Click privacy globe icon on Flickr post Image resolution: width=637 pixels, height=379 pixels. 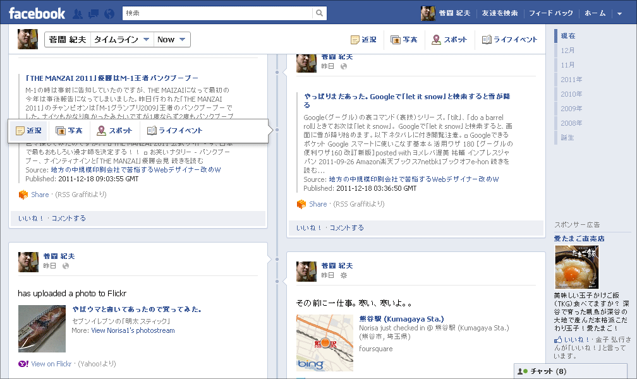tap(66, 266)
